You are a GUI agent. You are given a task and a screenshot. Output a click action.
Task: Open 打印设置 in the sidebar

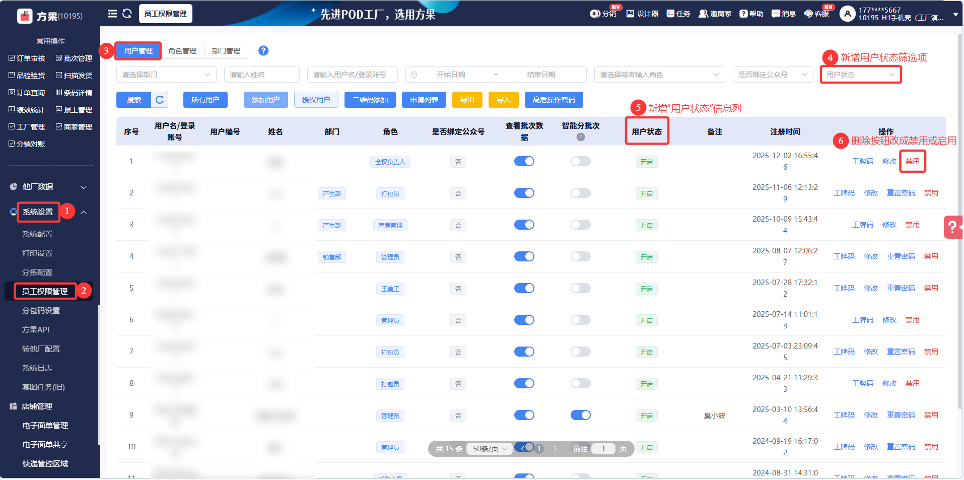37,253
